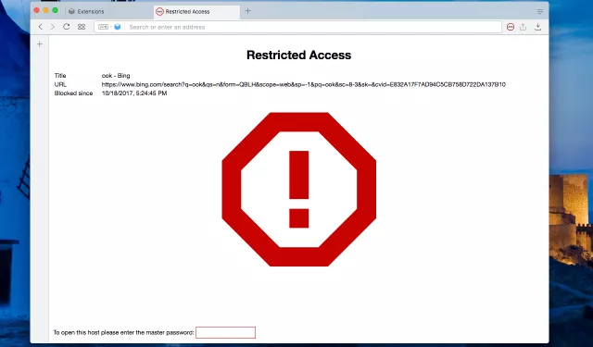Click the master password input field
The height and width of the screenshot is (347, 593).
tap(225, 332)
